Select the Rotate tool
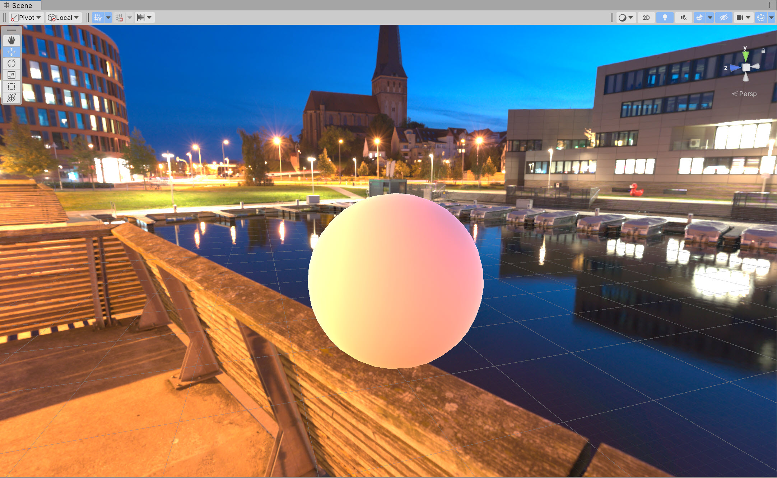Screen dimensions: 777x478 11,63
